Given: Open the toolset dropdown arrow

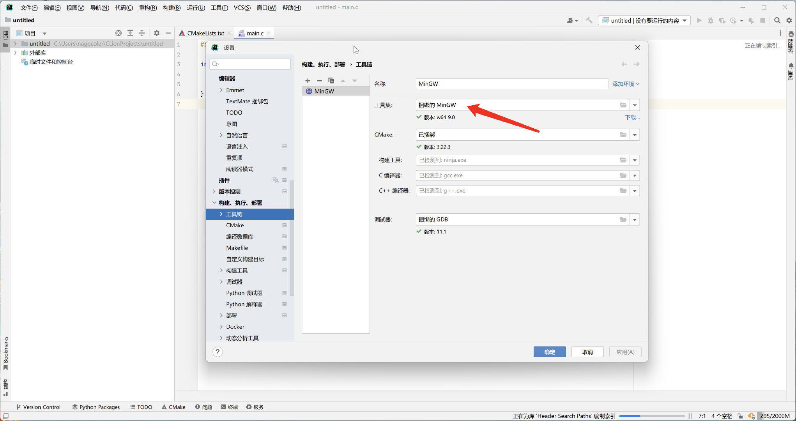Looking at the screenshot, I should (x=635, y=105).
